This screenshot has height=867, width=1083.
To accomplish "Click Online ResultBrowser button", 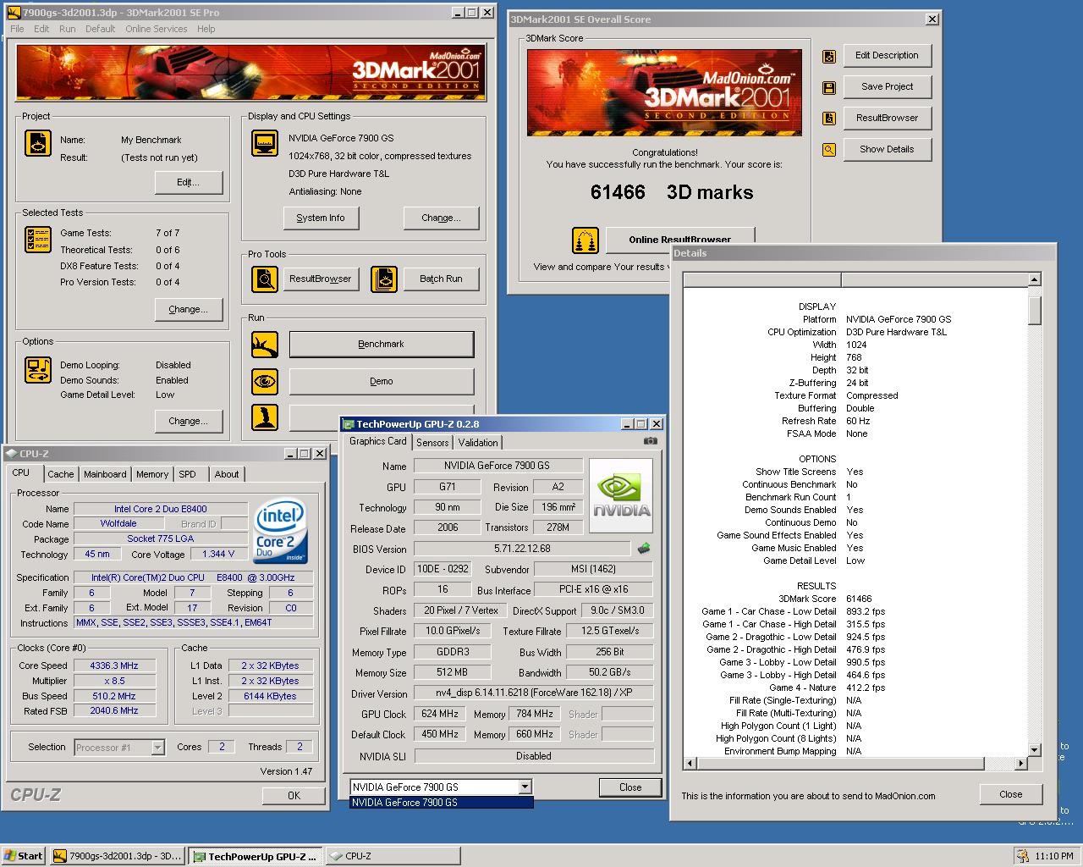I will coord(680,240).
